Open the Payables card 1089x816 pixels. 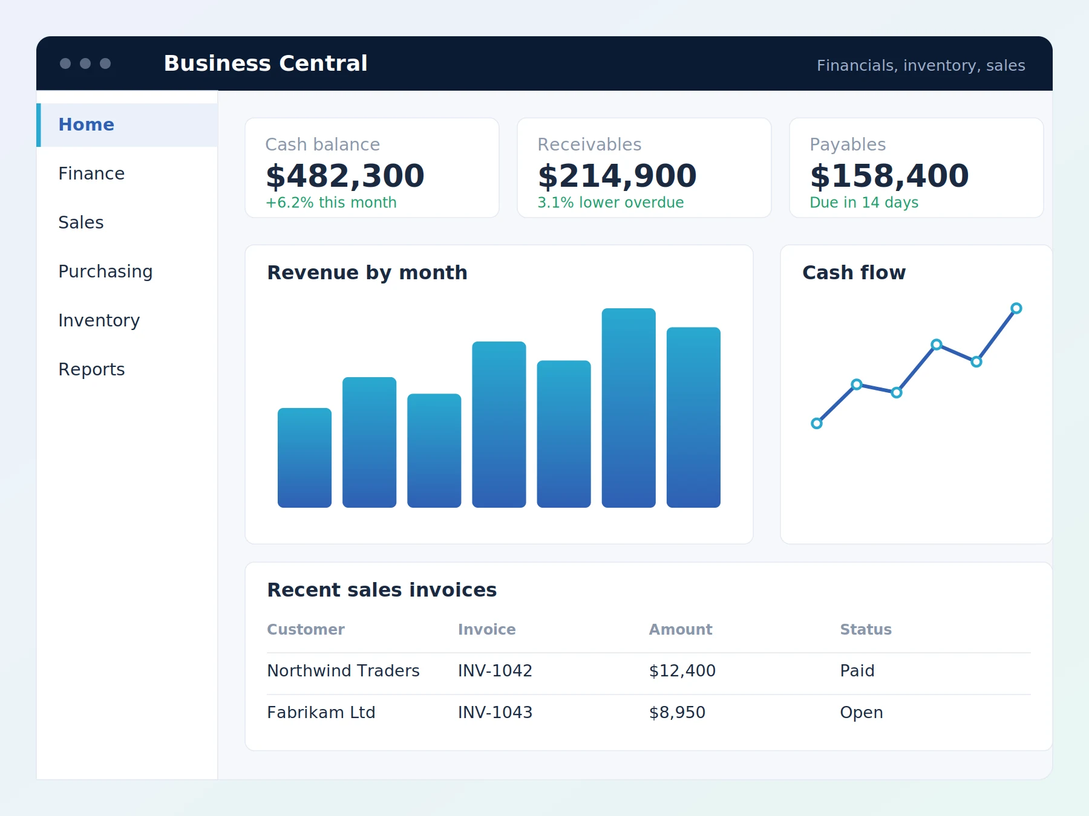(917, 167)
